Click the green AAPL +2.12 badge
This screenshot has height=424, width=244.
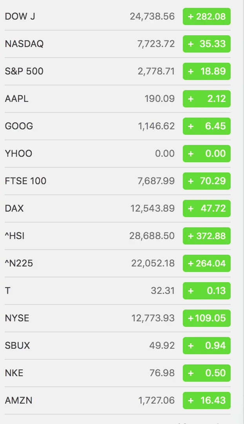pos(207,99)
